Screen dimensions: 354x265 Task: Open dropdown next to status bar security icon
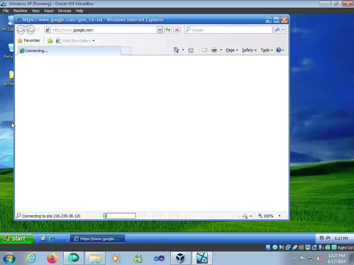(x=251, y=216)
